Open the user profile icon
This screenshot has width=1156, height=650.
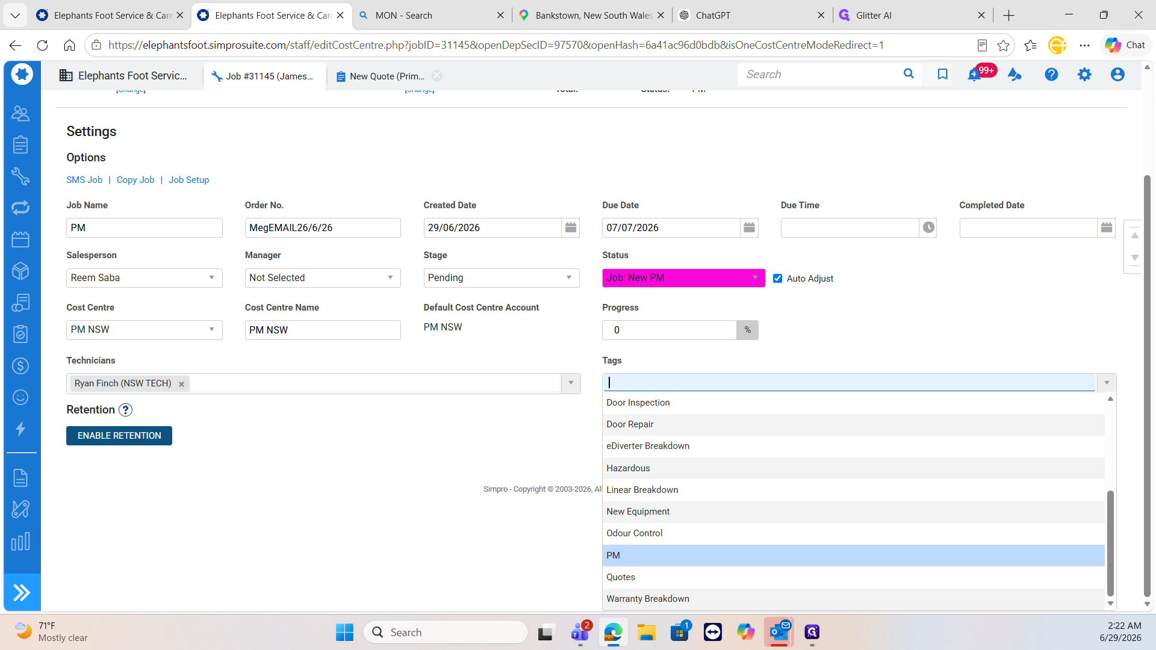click(1117, 74)
